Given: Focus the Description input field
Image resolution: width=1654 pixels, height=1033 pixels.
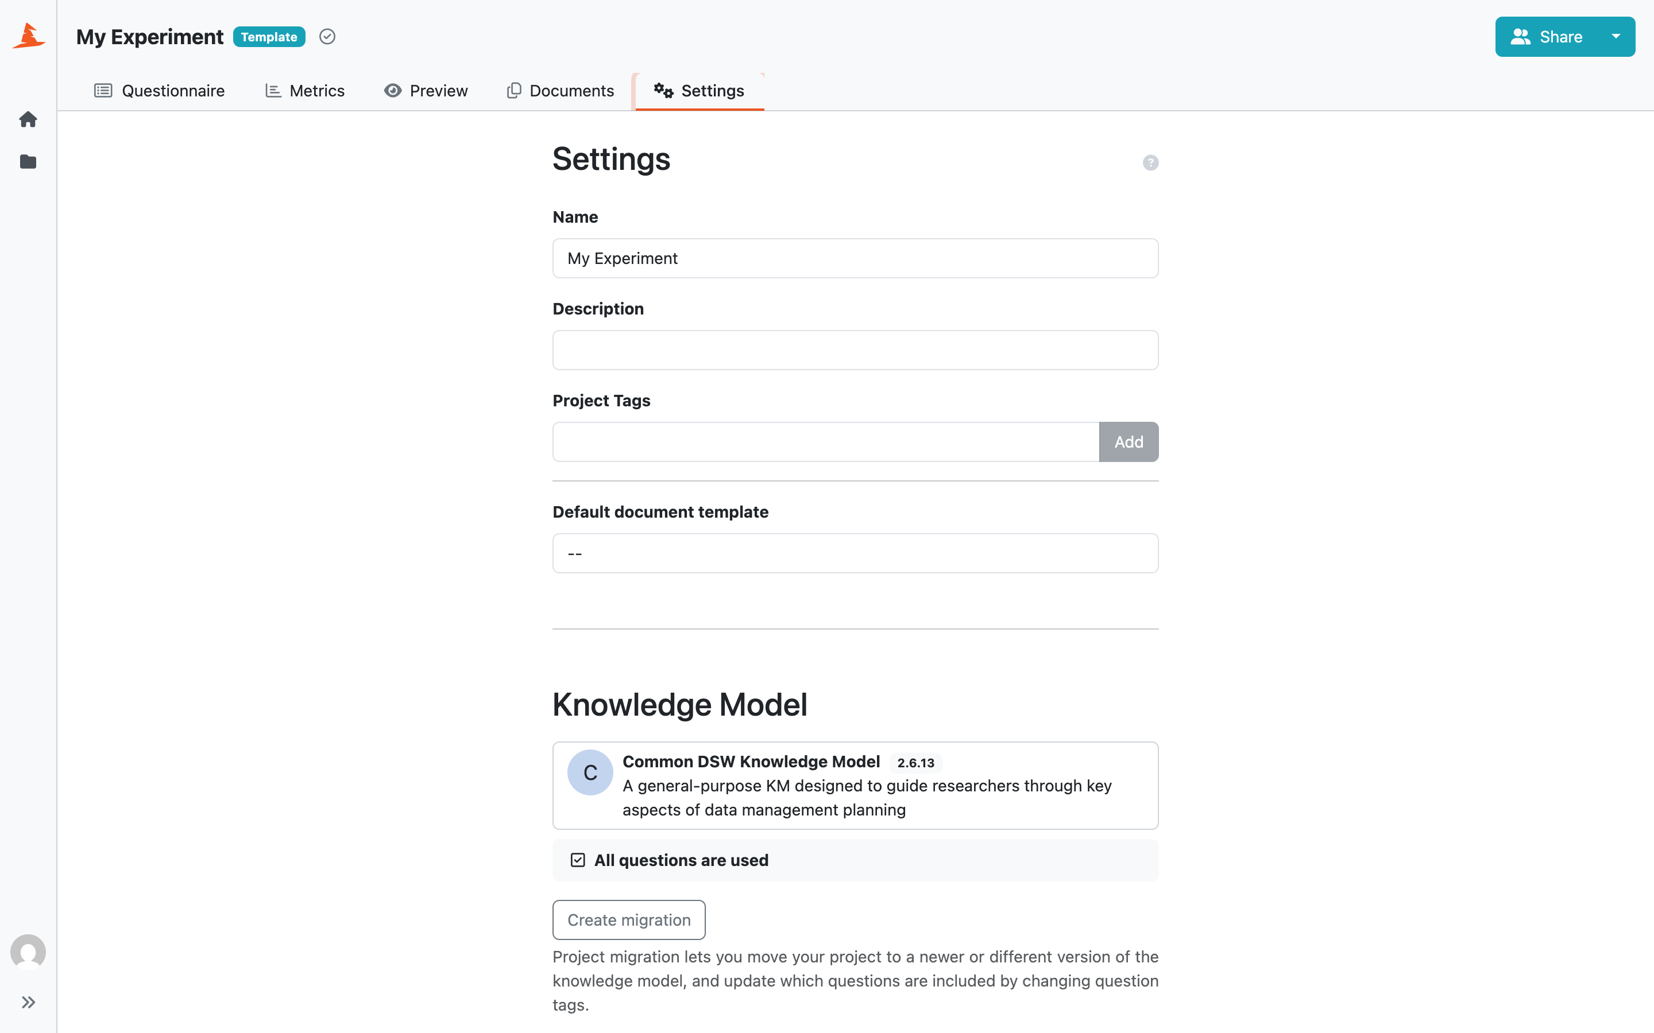Looking at the screenshot, I should pyautogui.click(x=855, y=351).
